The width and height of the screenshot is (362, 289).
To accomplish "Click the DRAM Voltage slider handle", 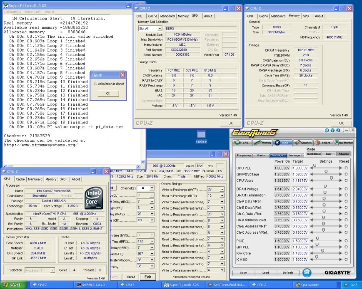I will (325, 186).
